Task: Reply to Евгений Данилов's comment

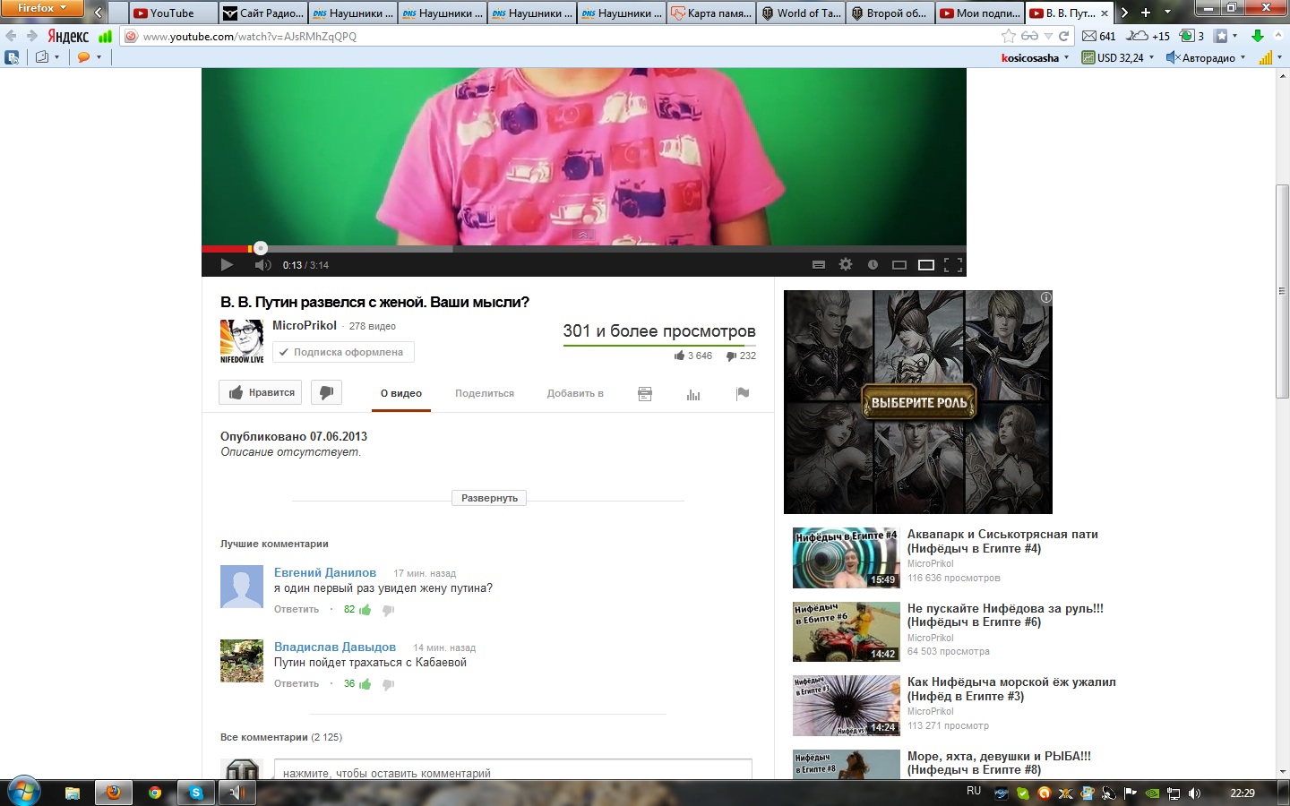Action: [297, 609]
